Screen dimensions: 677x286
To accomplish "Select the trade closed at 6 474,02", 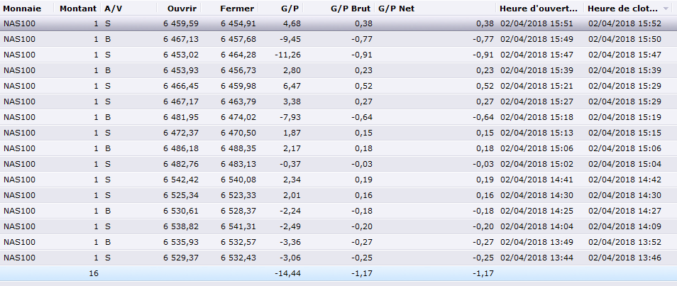I will pyautogui.click(x=238, y=117).
